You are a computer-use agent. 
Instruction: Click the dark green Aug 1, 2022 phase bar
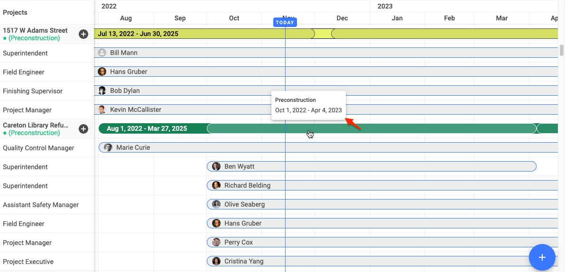click(154, 128)
